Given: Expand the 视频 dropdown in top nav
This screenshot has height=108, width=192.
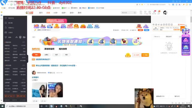Looking at the screenshot, I should (x=64, y=13).
